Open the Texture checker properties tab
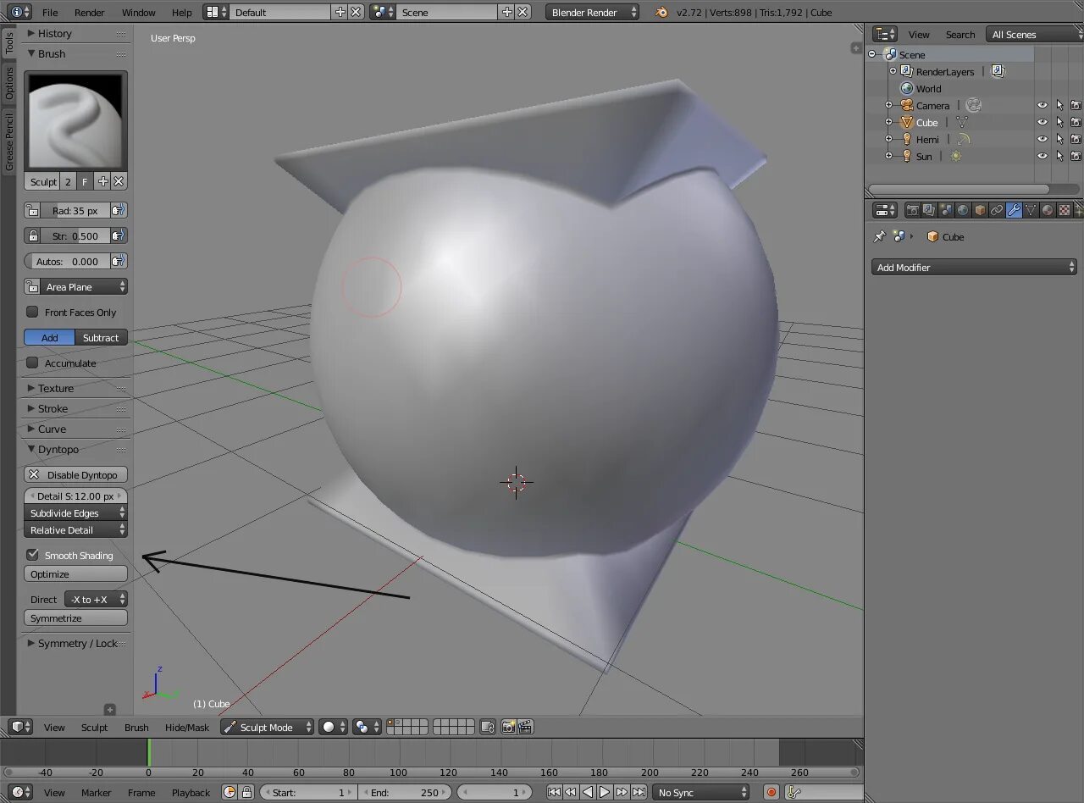Image resolution: width=1084 pixels, height=803 pixels. [1065, 210]
